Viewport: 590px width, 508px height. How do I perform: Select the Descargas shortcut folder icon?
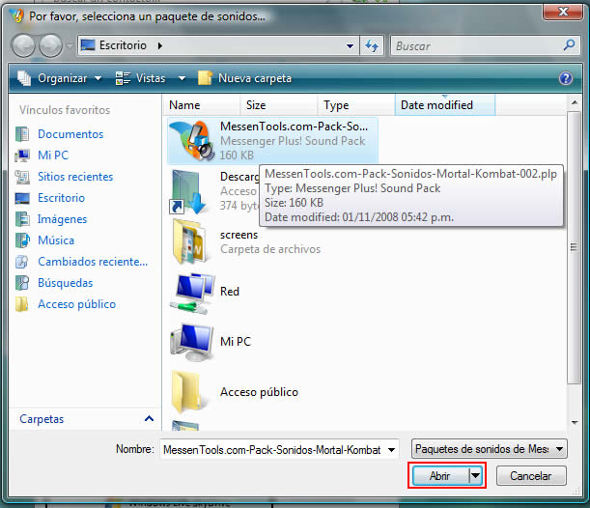coord(189,192)
